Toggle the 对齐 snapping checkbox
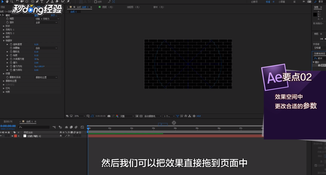326x175 pixels. 96,2
